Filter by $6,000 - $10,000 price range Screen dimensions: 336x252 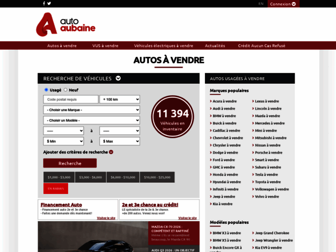coord(123,177)
